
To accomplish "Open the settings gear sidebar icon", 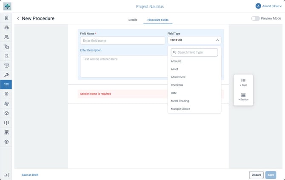I will coord(6,142).
